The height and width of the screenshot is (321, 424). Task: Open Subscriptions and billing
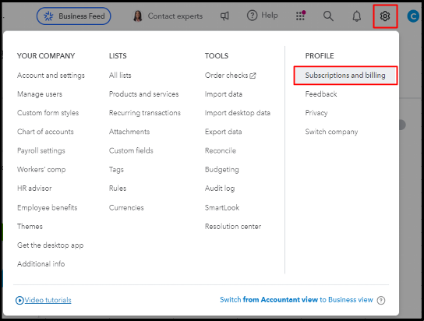(345, 76)
